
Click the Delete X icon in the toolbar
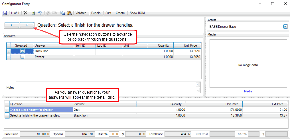pos(25,13)
